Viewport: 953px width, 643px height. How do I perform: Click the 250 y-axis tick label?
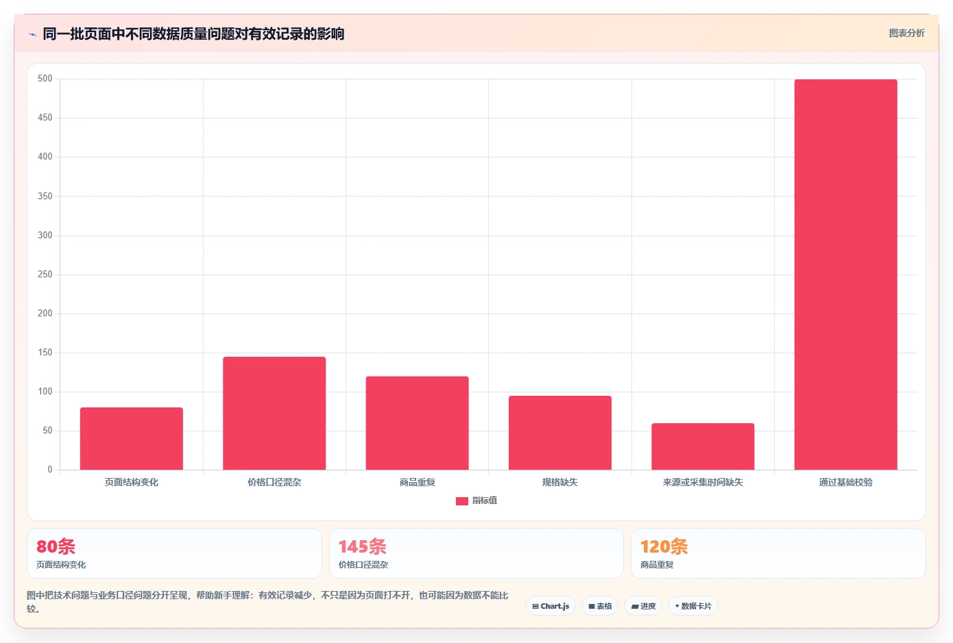point(45,274)
